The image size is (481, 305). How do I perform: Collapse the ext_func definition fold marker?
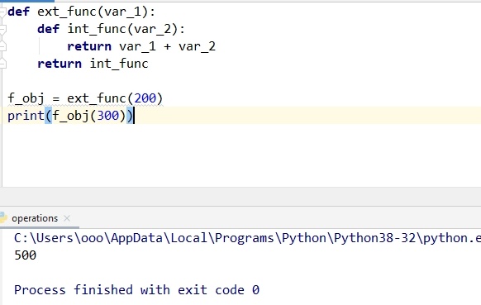coord(2,12)
